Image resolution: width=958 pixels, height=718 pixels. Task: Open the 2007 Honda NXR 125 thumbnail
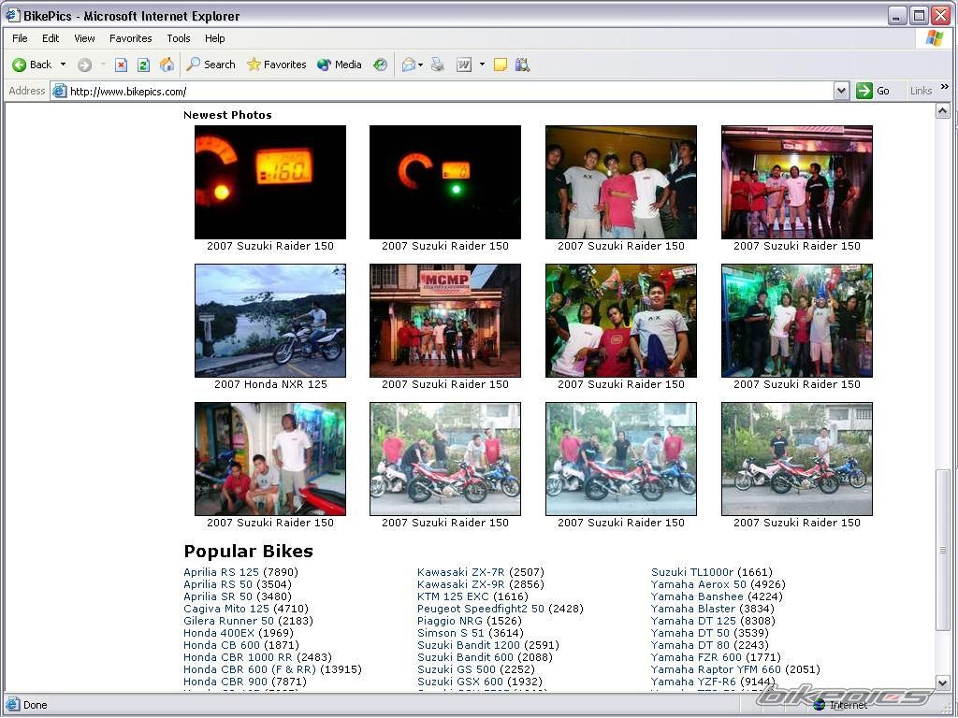click(x=270, y=321)
